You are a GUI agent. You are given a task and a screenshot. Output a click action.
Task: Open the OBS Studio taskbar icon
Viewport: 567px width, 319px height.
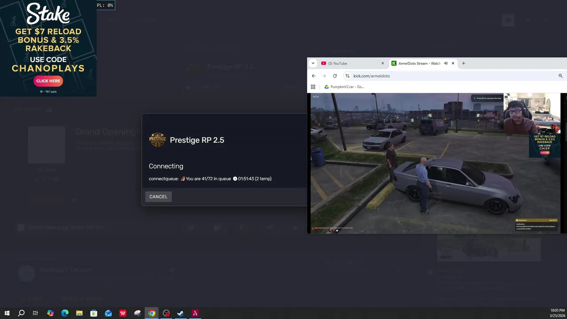166,313
